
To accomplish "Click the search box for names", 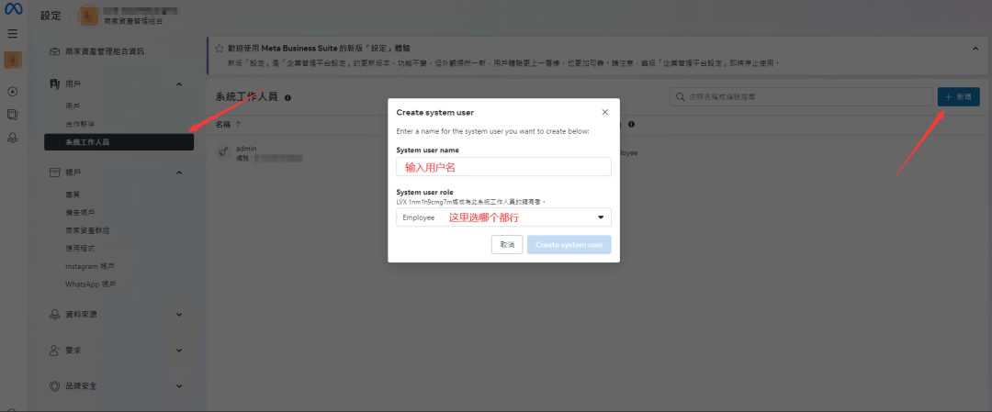I will [x=800, y=96].
